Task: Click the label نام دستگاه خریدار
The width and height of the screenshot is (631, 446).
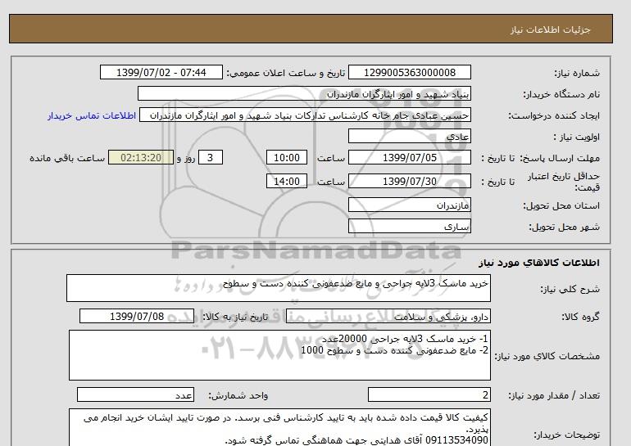Action: pos(561,94)
